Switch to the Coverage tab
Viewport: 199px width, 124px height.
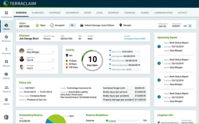pos(55,13)
